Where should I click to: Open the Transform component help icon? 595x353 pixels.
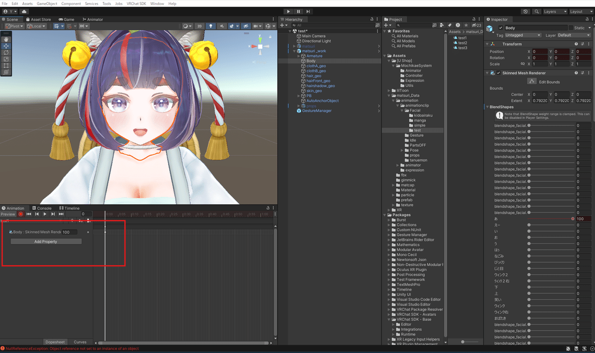(x=576, y=44)
